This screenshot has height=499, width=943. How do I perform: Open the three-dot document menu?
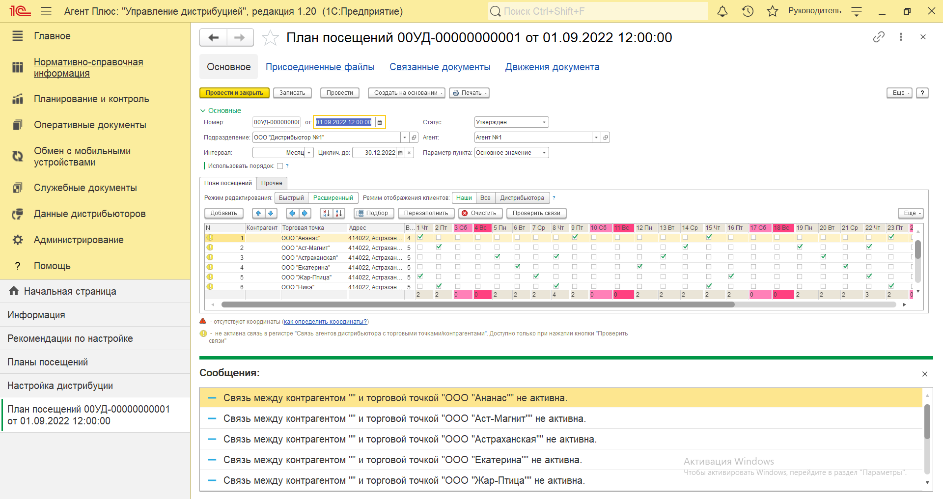tap(901, 37)
